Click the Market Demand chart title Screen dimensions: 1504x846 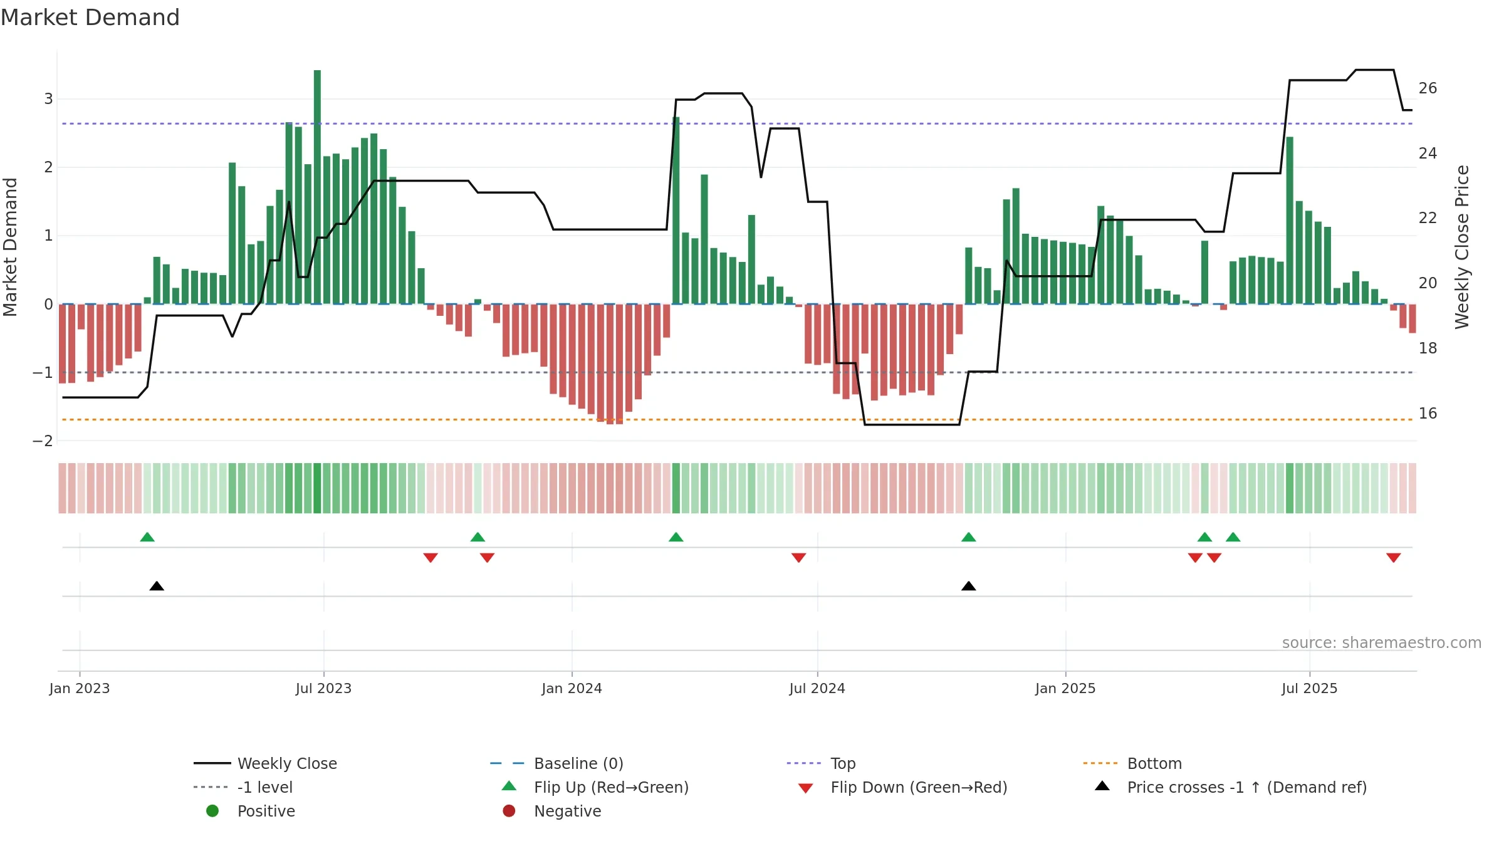pyautogui.click(x=90, y=18)
